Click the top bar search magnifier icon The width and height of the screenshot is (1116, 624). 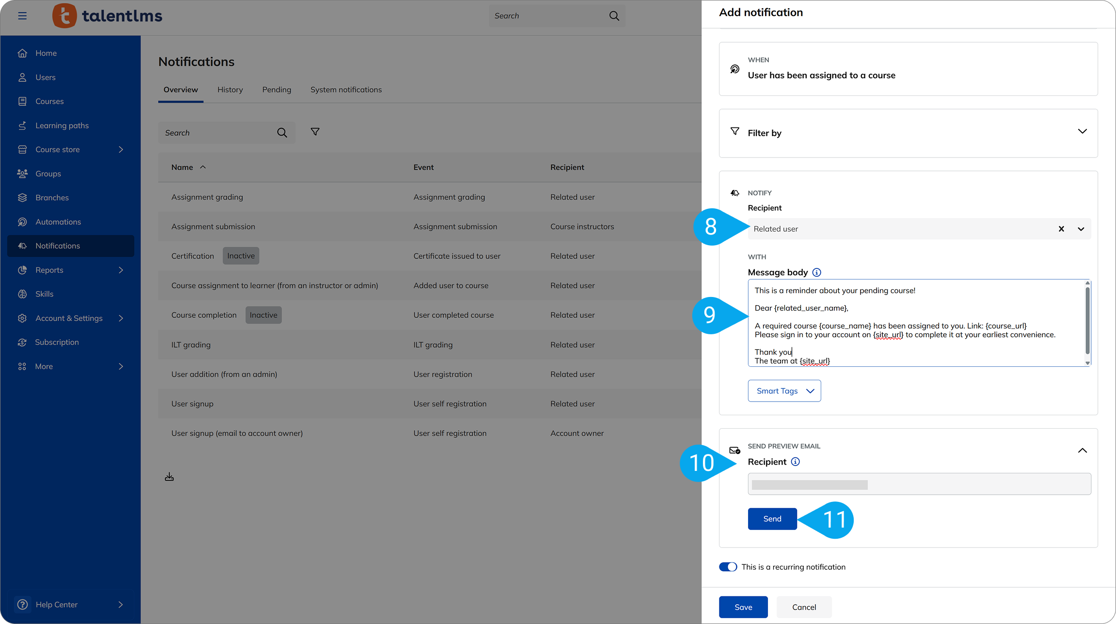click(x=614, y=16)
